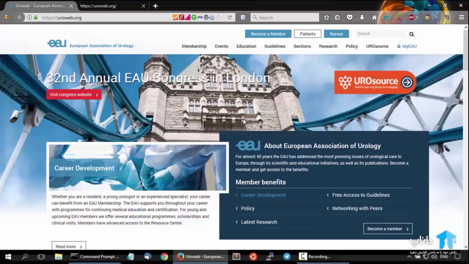Screen dimensions: 469x264
Task: Click the browser address bar URL
Action: pyautogui.click(x=62, y=17)
